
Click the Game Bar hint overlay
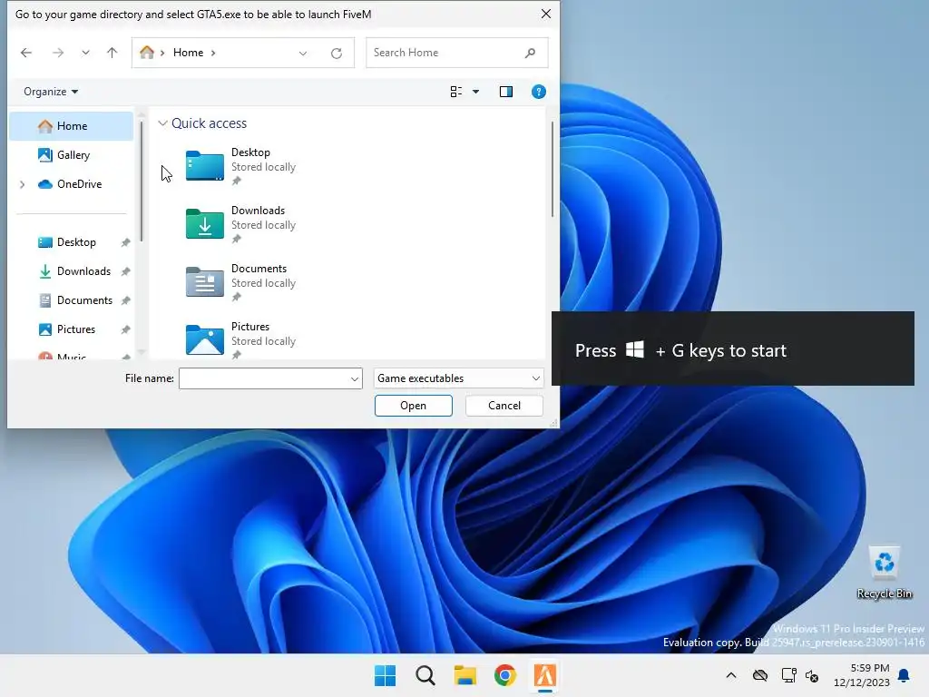click(x=733, y=348)
